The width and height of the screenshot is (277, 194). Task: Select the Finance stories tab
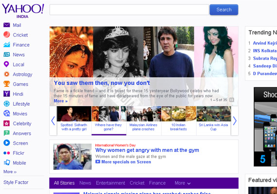click(157, 183)
